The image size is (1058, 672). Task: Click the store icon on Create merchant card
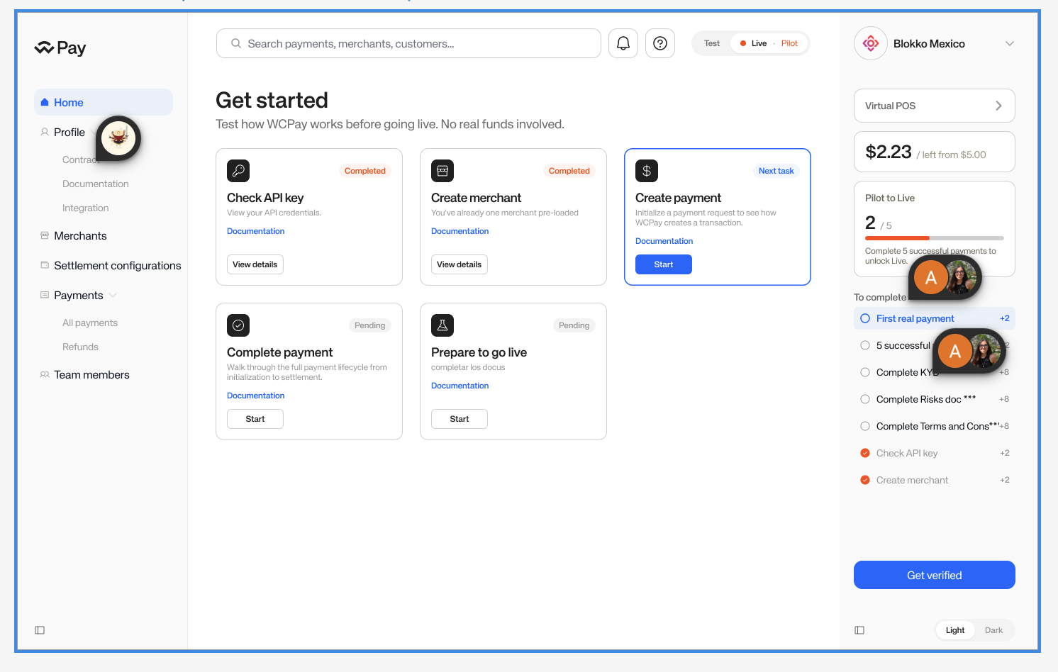[442, 171]
